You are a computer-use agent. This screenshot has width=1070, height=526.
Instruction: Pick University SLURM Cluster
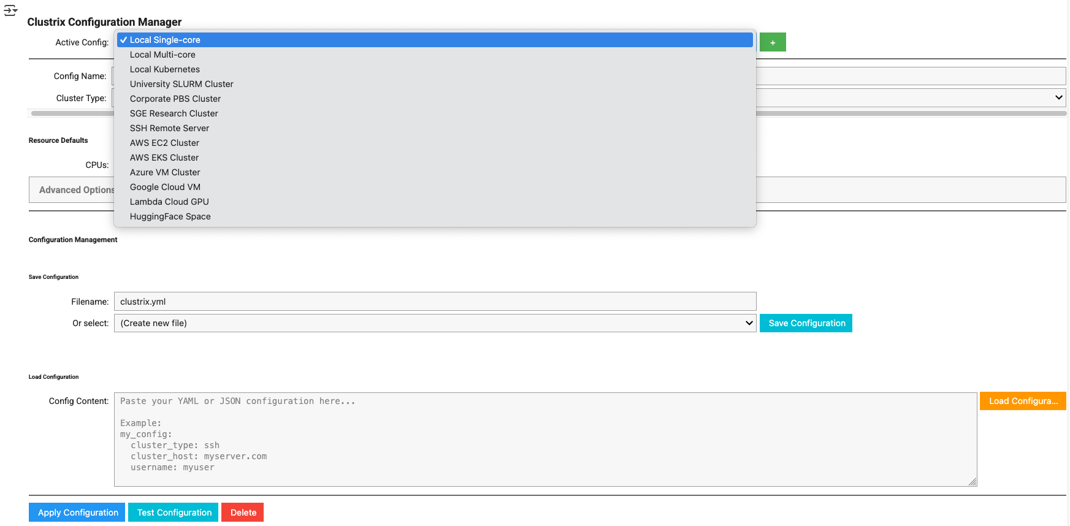tap(435, 84)
